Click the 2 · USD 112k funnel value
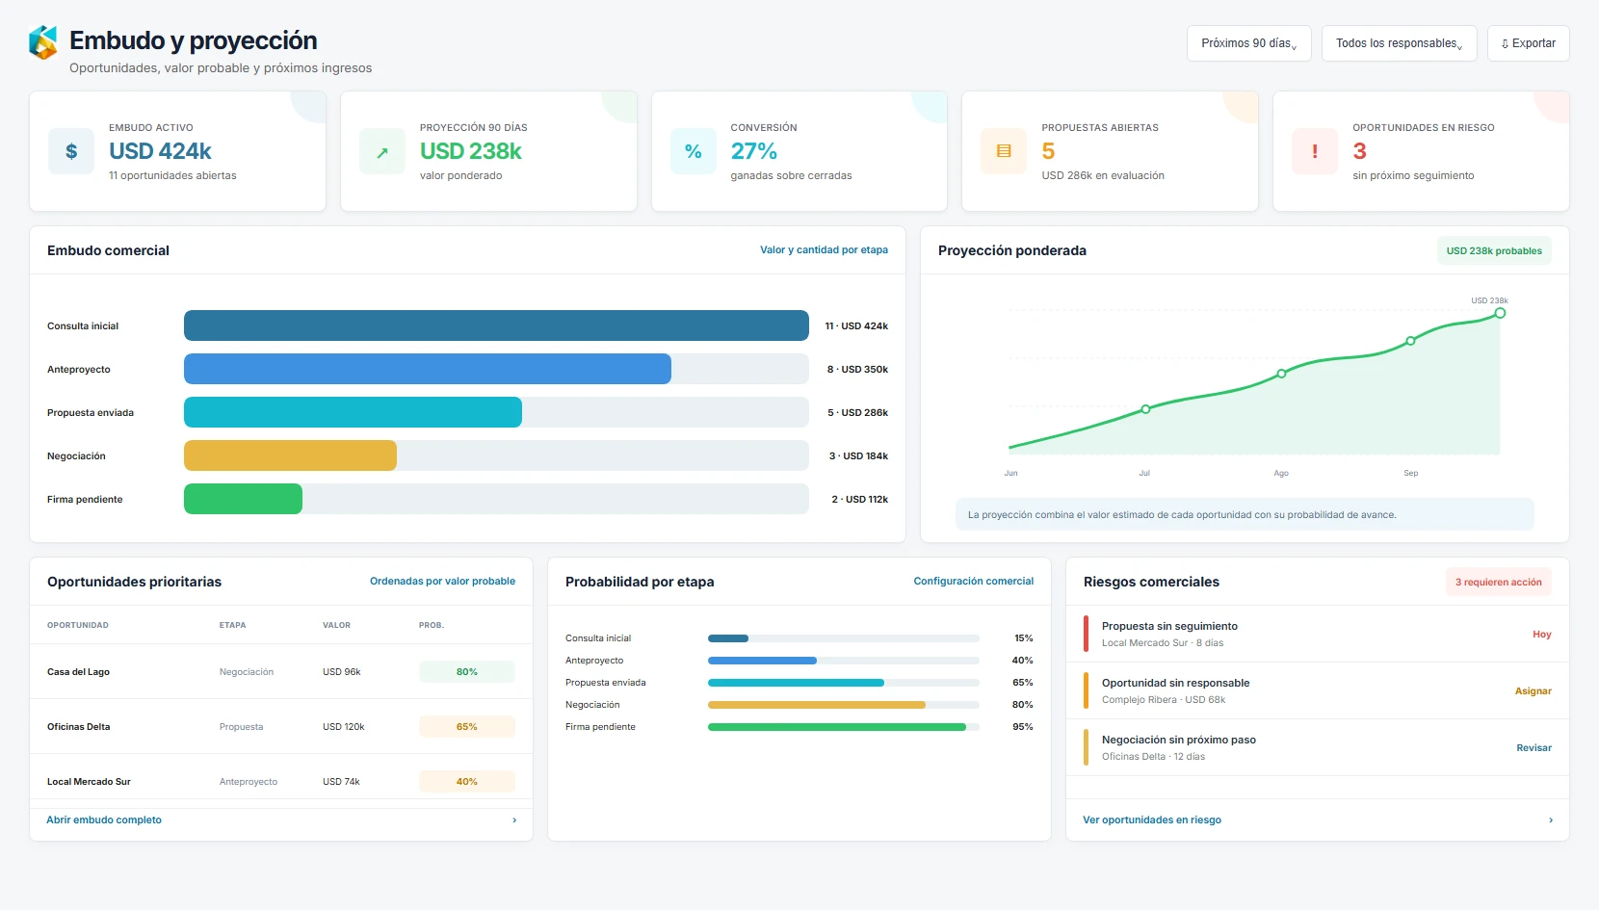The width and height of the screenshot is (1599, 910). [x=859, y=499]
